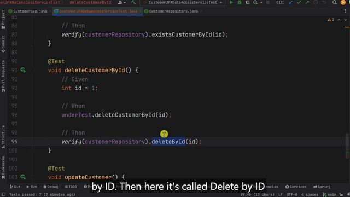Open Search Everywhere magnifier
The image size is (350, 197).
click(x=335, y=2)
